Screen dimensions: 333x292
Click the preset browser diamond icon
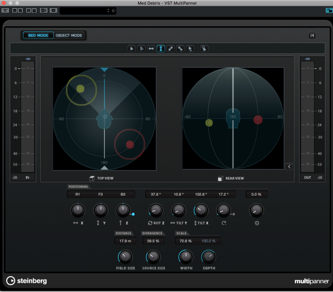(x=114, y=11)
